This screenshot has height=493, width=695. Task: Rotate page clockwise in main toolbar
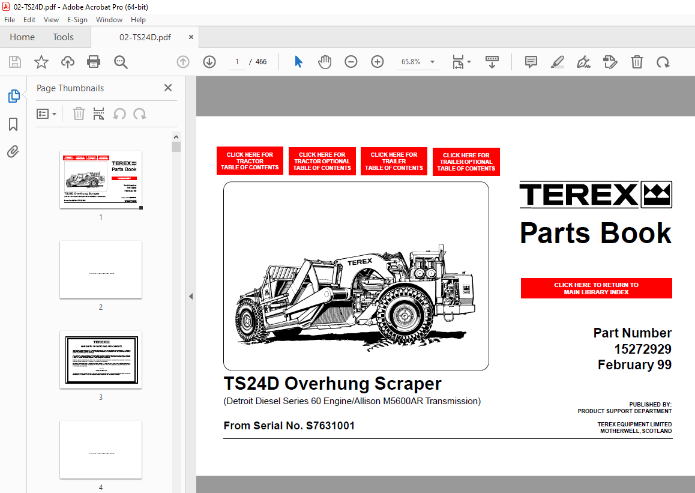coord(663,62)
